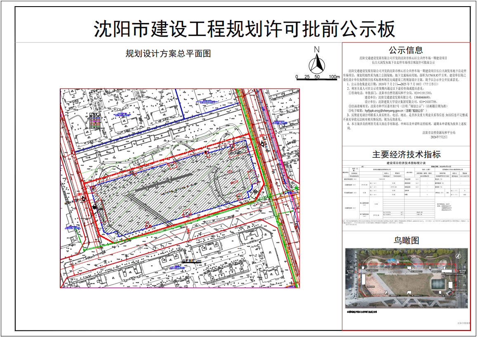Click the north arrow compass symbol
This screenshot has width=478, height=337.
(317, 60)
